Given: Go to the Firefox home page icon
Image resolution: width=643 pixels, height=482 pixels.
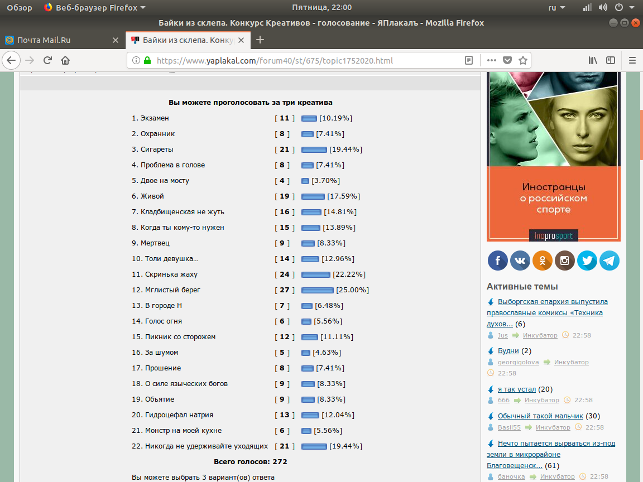Looking at the screenshot, I should tap(65, 60).
